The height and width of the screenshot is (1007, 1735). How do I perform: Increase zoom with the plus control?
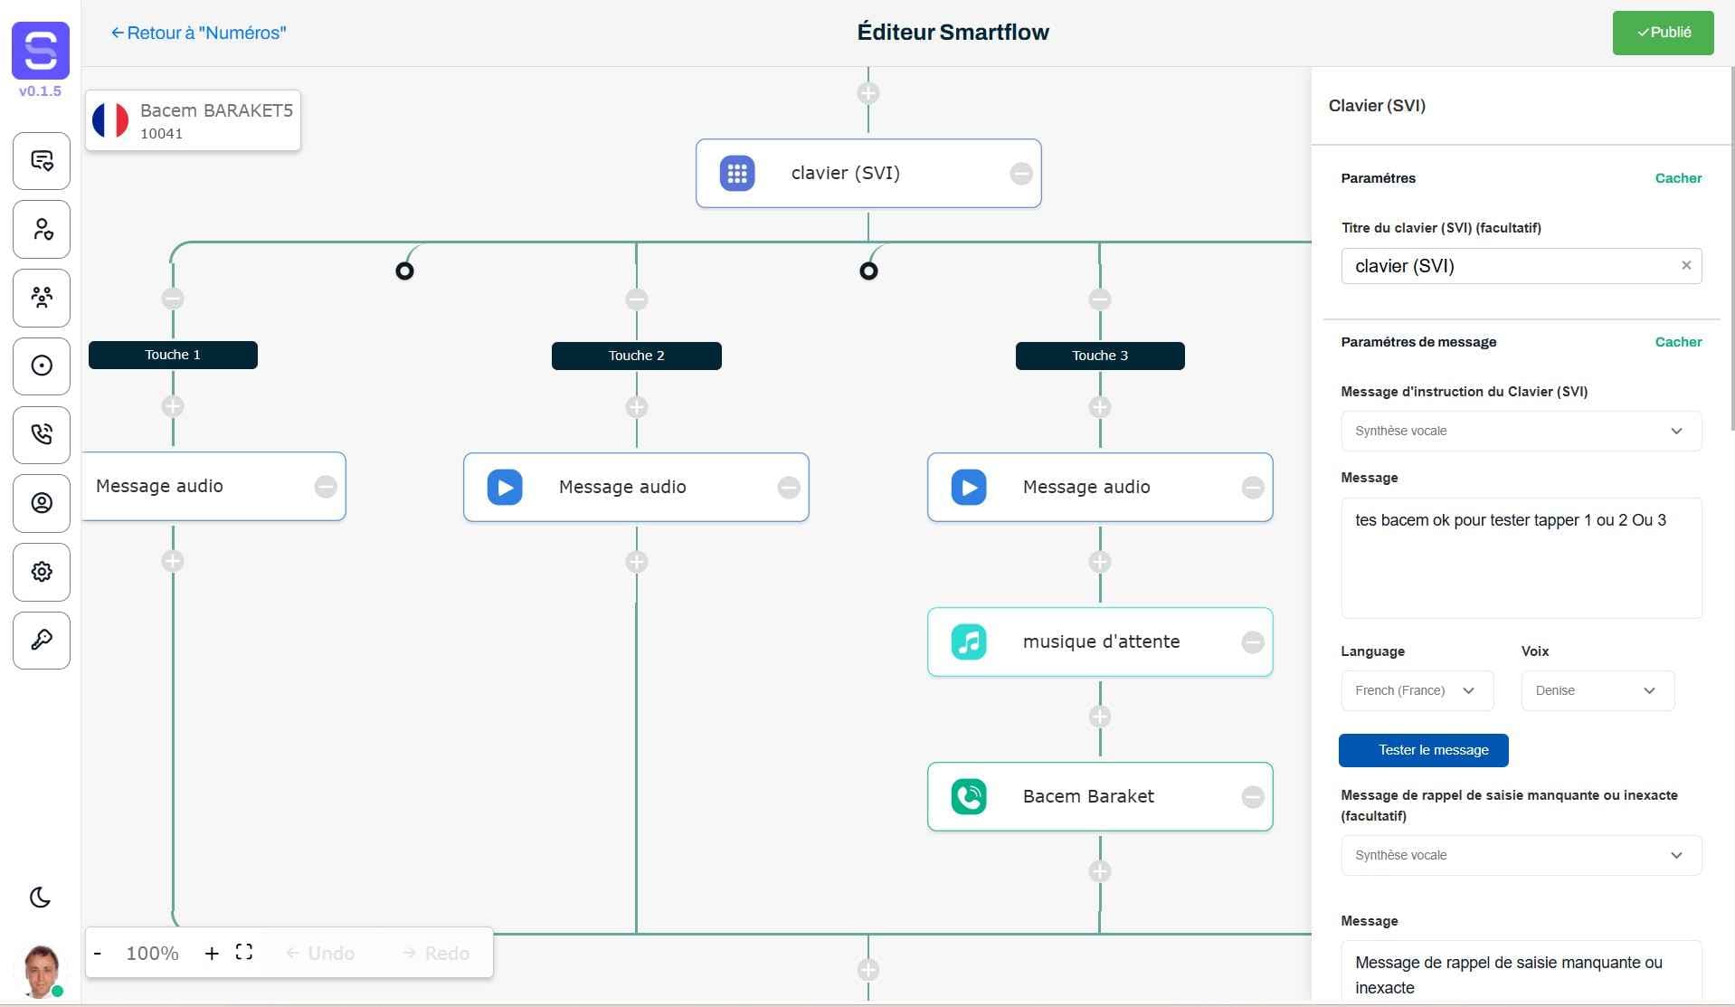(212, 953)
